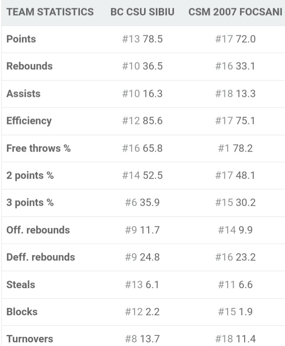
Task: Open the CSM 2007 FOCSANI team header
Action: coord(235,12)
